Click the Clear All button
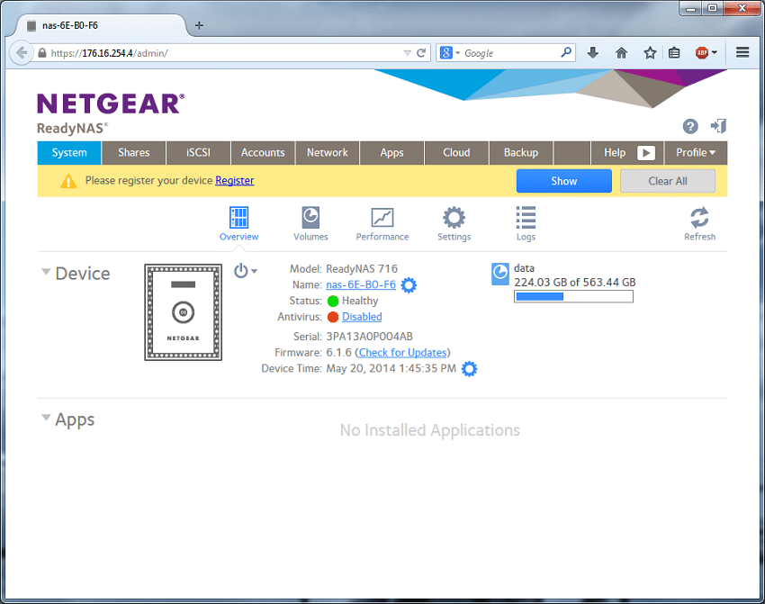Screen dimensions: 765x604 click(x=668, y=181)
